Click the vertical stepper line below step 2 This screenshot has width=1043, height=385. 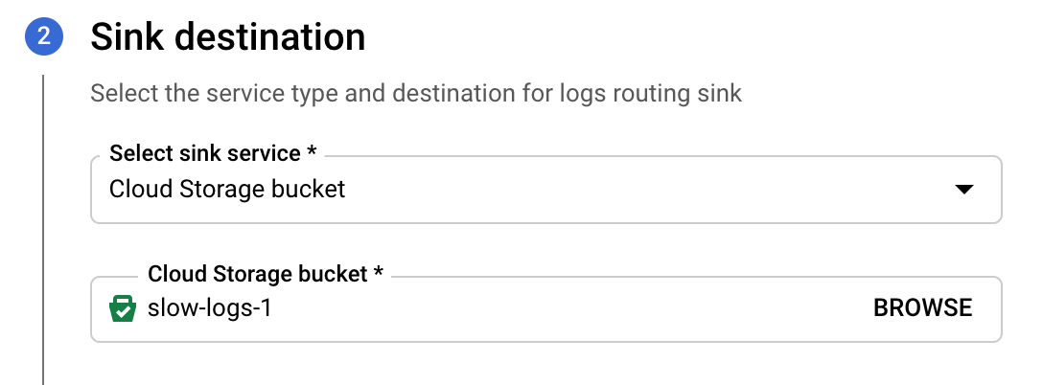[43, 230]
